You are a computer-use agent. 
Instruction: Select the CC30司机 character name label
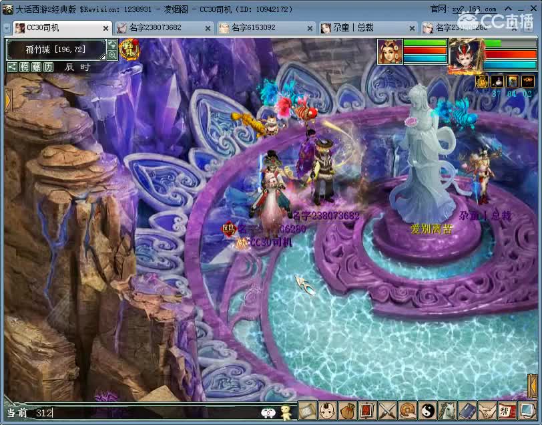(x=270, y=243)
